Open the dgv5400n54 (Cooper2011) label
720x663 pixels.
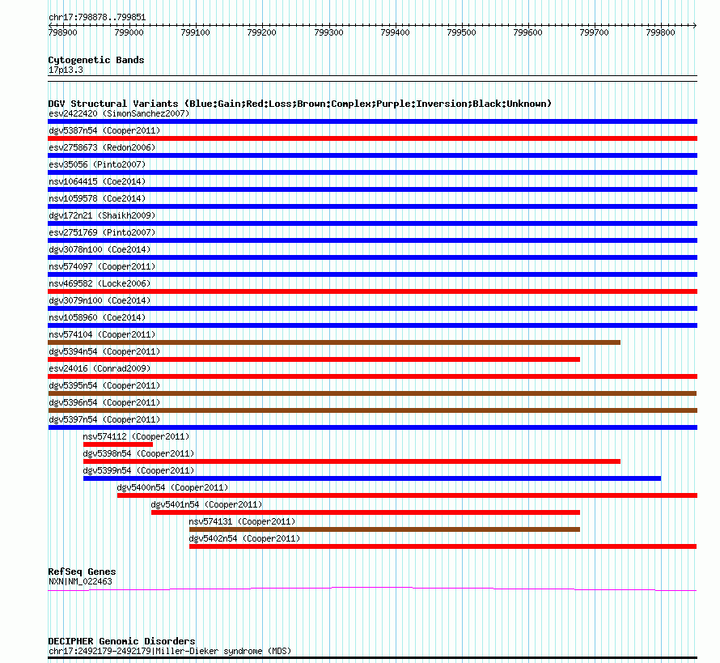click(172, 487)
